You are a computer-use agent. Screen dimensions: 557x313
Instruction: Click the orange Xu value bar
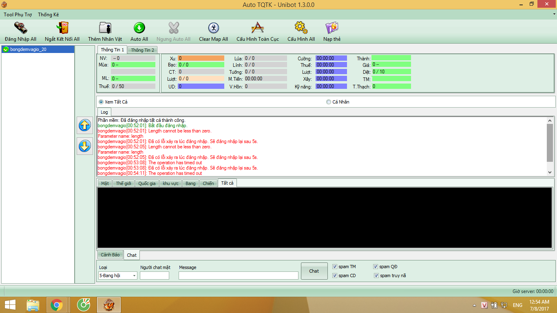[x=201, y=58]
